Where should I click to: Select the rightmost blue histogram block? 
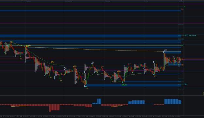(x=180, y=102)
